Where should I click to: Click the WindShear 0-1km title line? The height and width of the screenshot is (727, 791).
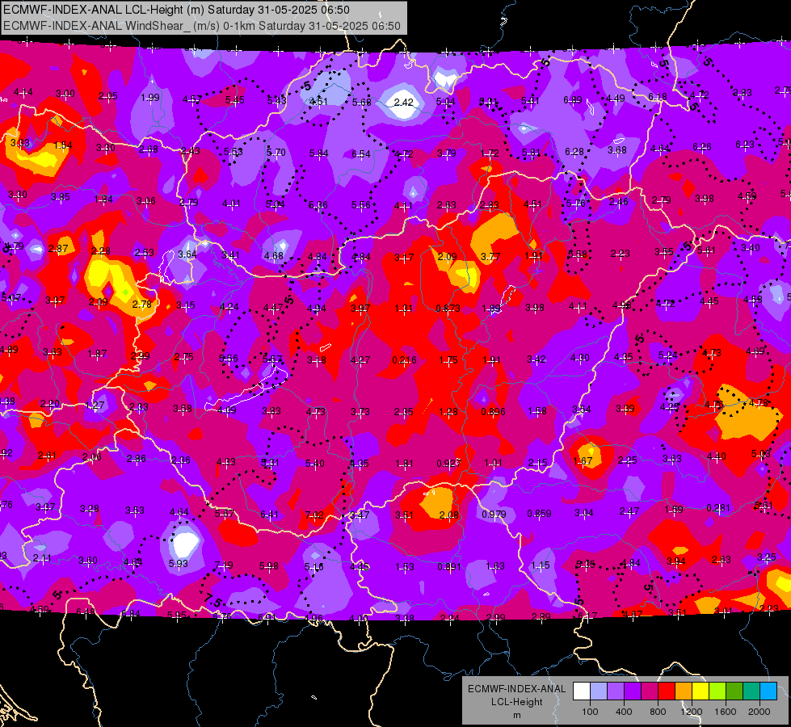point(202,26)
